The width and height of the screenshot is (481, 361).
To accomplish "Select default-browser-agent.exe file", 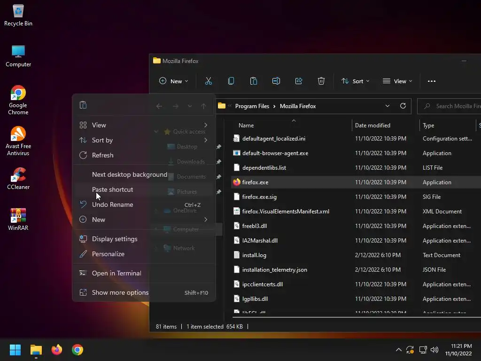I will pos(275,153).
